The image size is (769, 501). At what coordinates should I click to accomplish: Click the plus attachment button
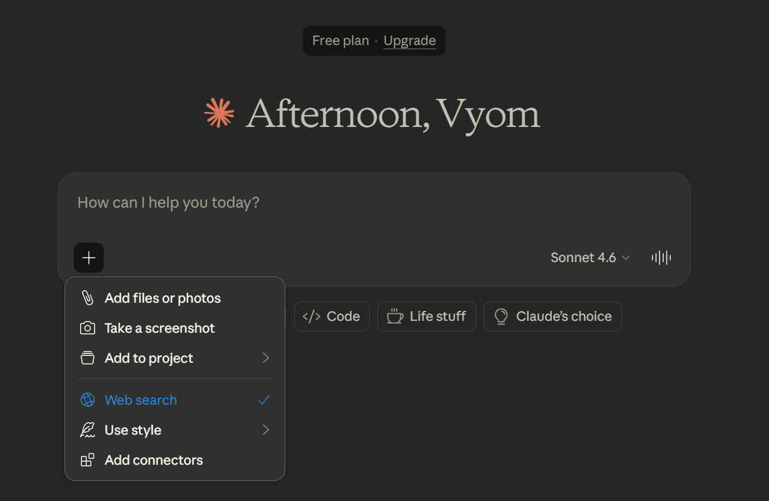[x=89, y=258]
